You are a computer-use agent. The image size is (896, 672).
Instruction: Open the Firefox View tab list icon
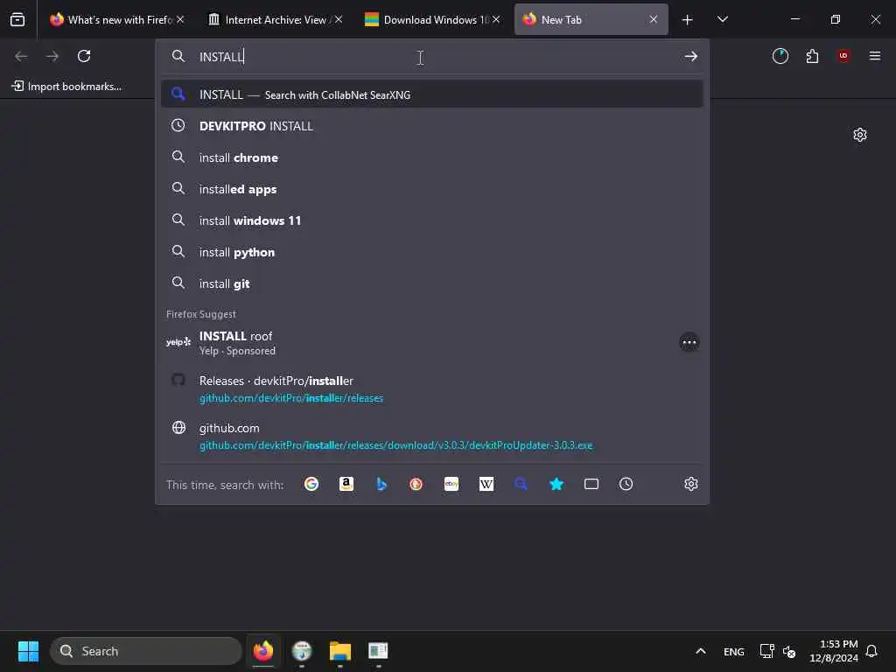click(17, 19)
